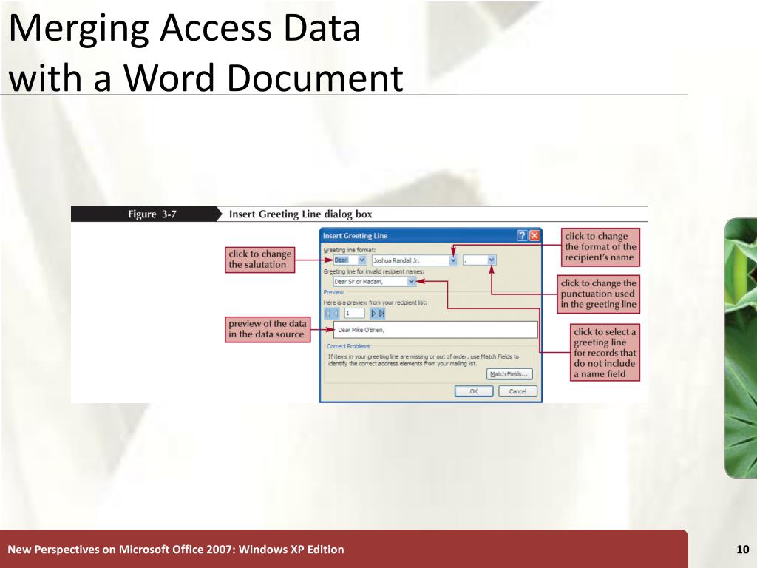757x568 pixels.
Task: Click the Match Fields button
Action: 509,374
